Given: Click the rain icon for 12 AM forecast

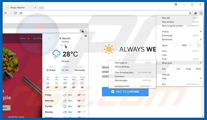Looking at the screenshot, I should click(x=82, y=83).
